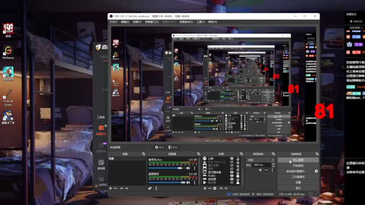Open 工具(T) menu
This screenshot has width=365, height=205.
tap(200, 22)
